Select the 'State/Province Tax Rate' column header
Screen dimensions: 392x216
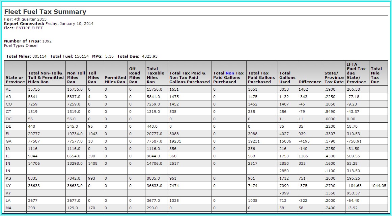click(x=334, y=78)
